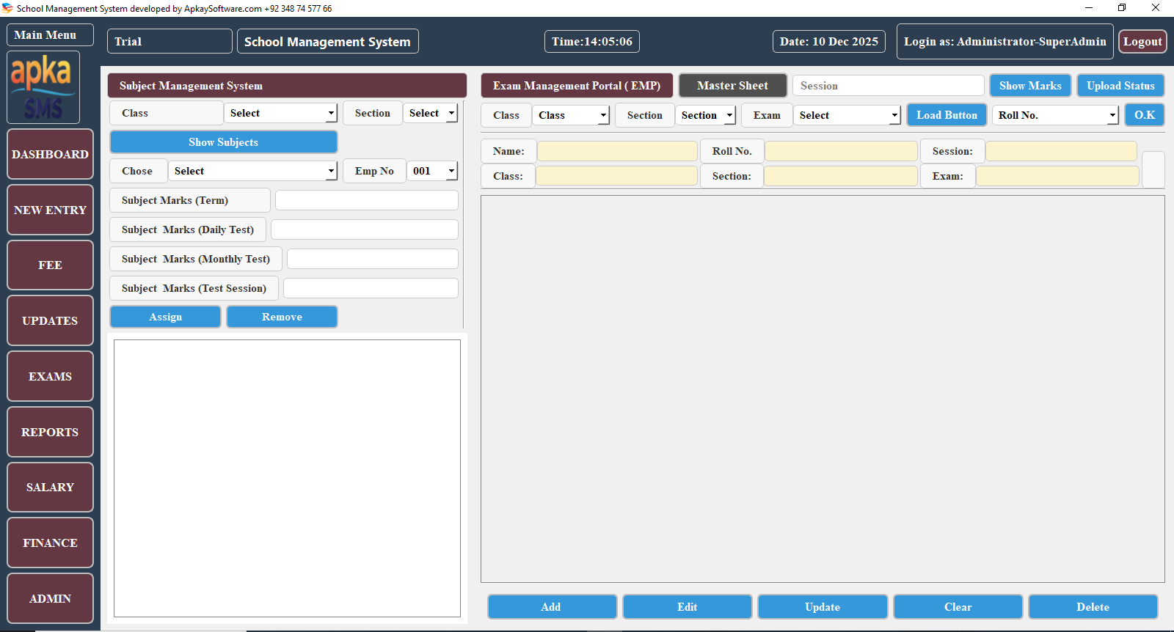Screen dimensions: 1174x632
Task: Click the yellow Name field
Action: (x=617, y=151)
